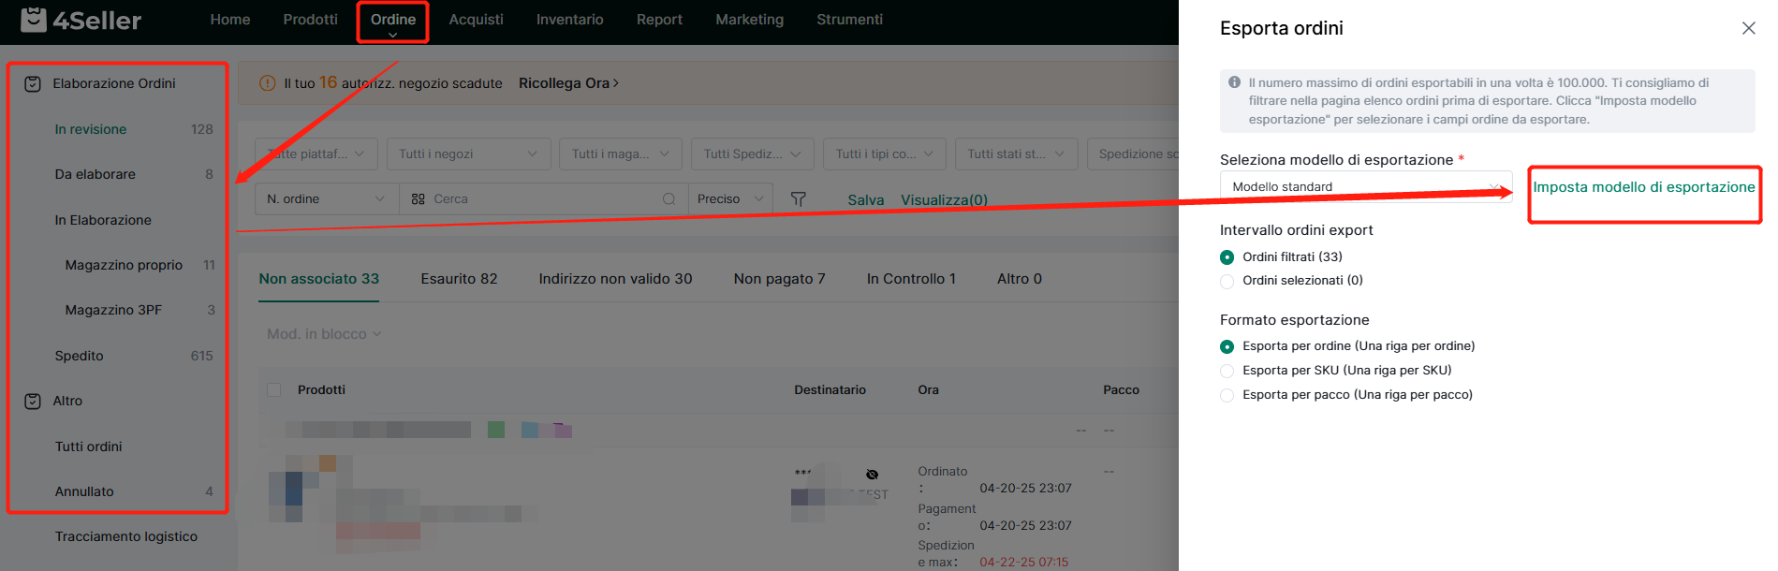
Task: Switch to Non associato 33 tab
Action: point(319,279)
